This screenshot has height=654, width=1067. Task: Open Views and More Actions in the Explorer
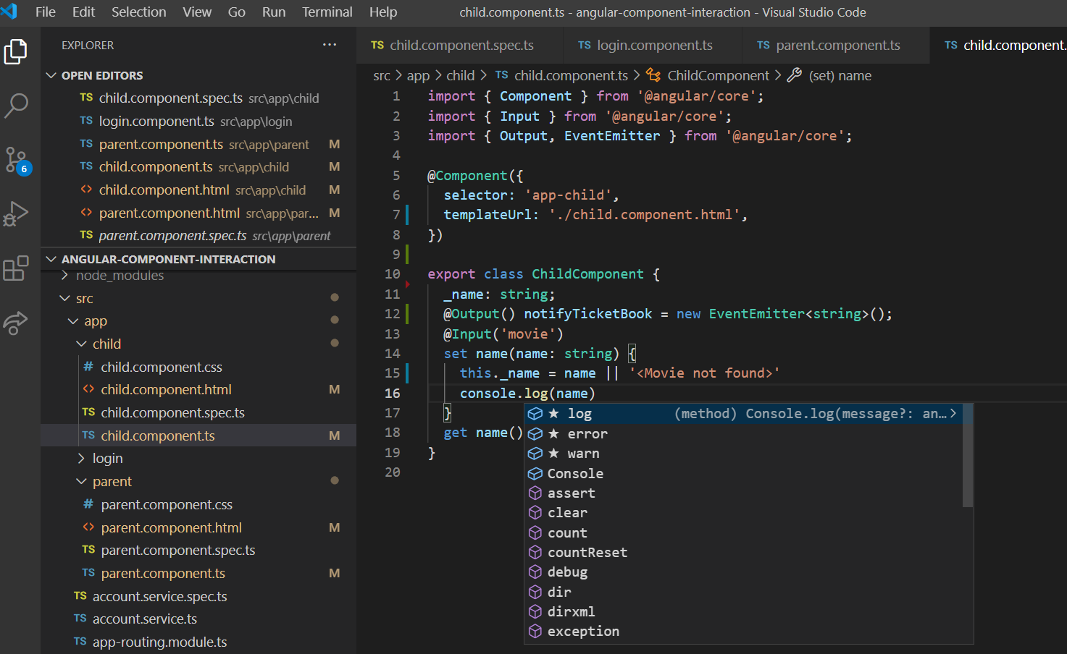pyautogui.click(x=330, y=45)
